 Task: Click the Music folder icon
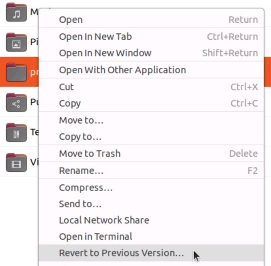(16, 13)
